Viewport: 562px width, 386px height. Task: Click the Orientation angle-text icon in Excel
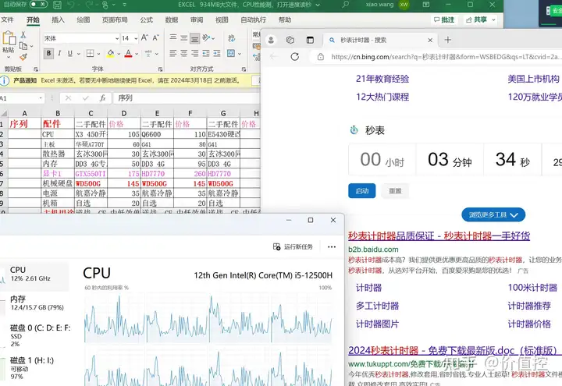coord(206,37)
